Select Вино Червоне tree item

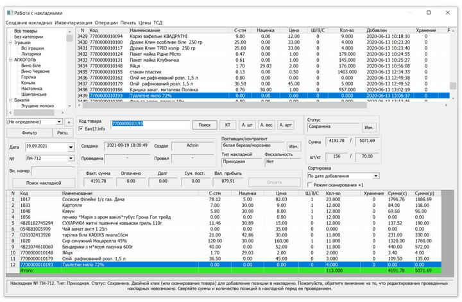pos(35,71)
